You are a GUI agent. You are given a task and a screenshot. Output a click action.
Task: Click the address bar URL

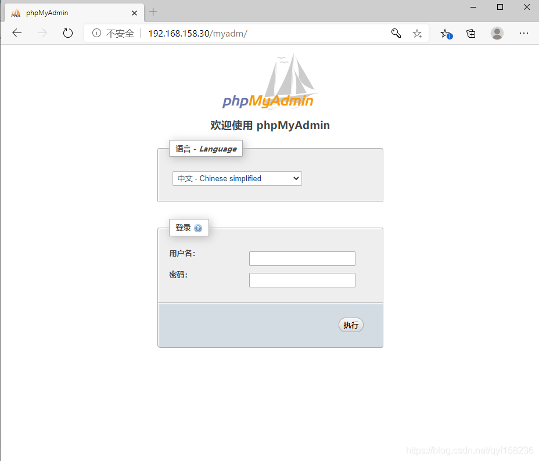[197, 33]
